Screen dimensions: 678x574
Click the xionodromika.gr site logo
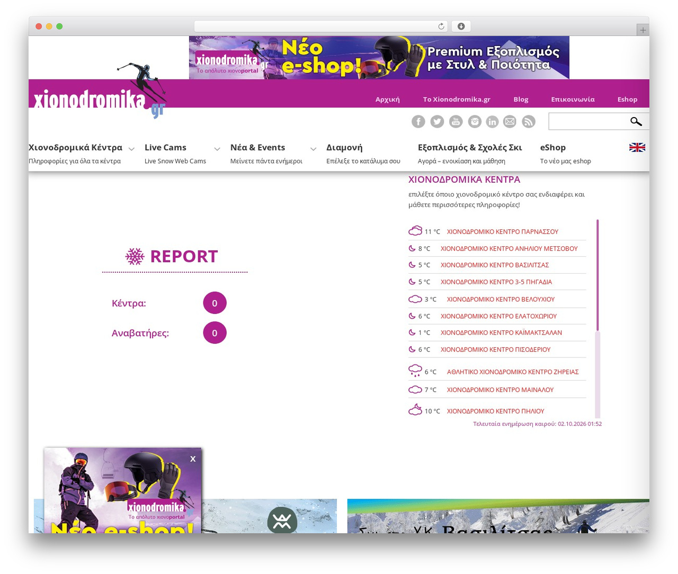[100, 91]
